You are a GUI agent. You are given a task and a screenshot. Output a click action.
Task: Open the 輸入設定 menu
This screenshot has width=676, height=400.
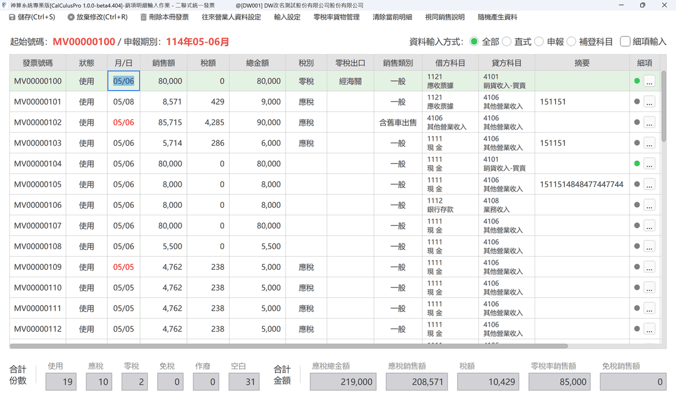click(287, 18)
